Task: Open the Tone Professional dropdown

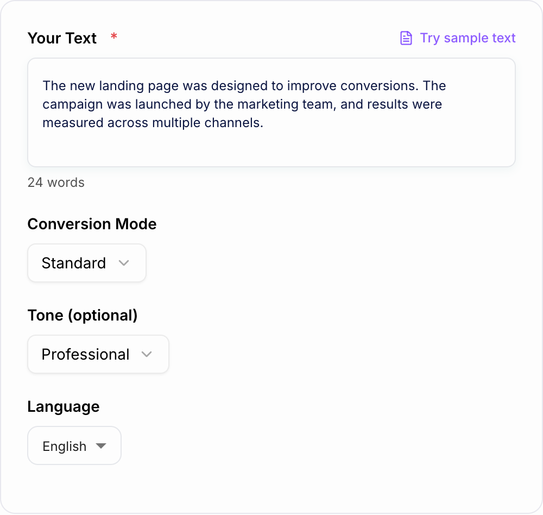Action: click(x=98, y=354)
